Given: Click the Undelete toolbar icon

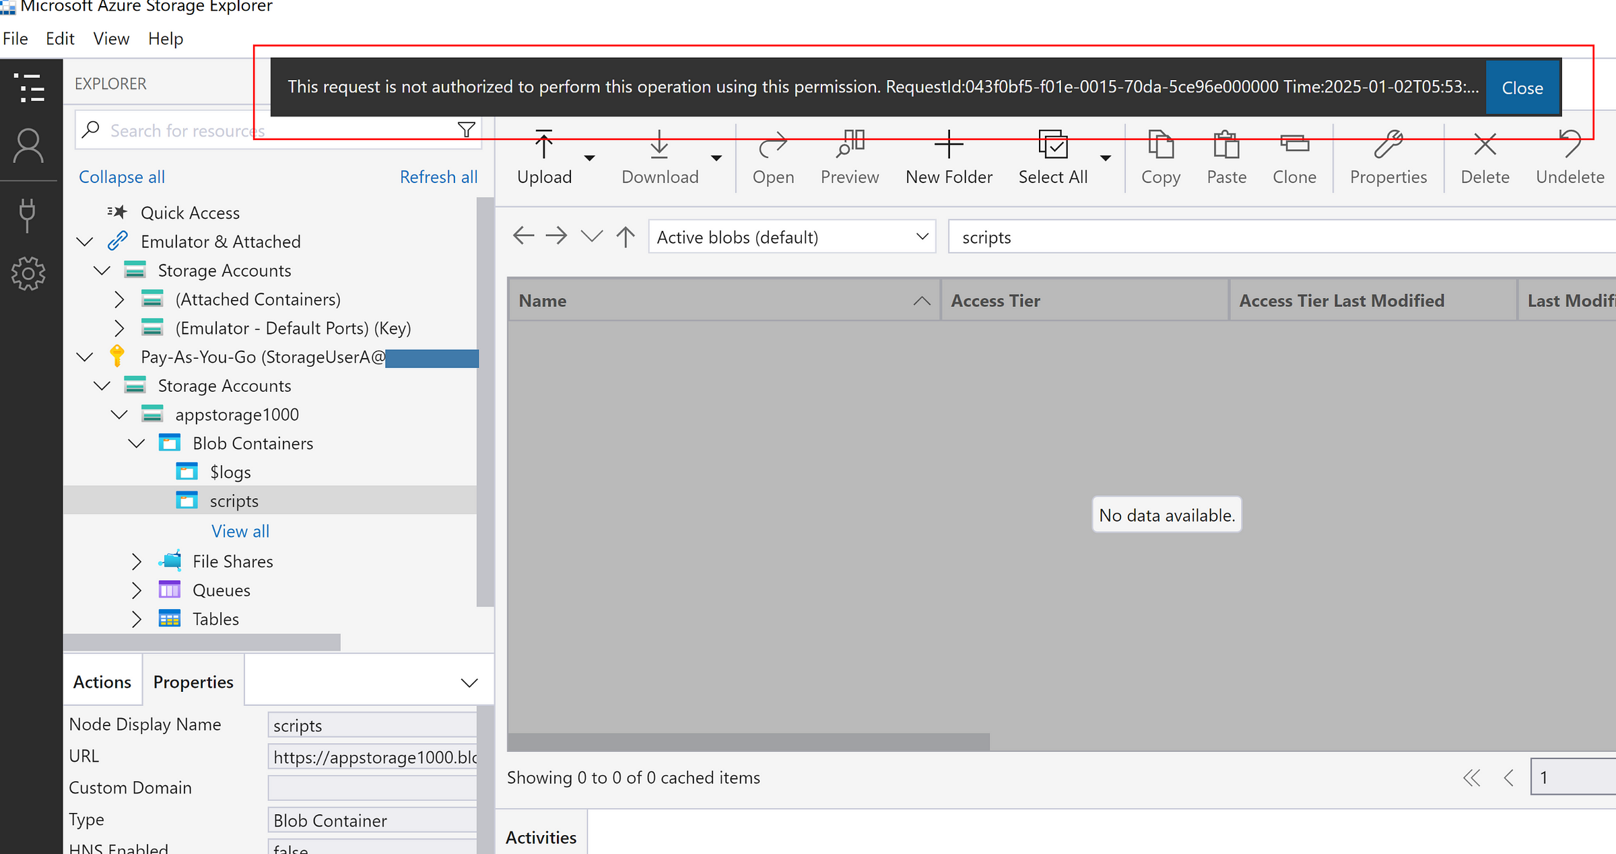Looking at the screenshot, I should click(x=1570, y=144).
